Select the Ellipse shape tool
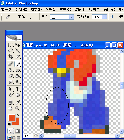The image size is (124, 140). (18, 95)
